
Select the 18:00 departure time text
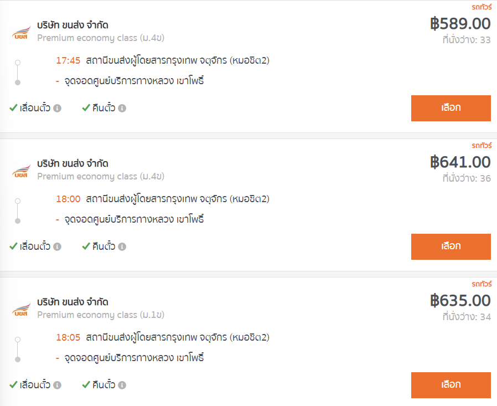[x=68, y=199]
